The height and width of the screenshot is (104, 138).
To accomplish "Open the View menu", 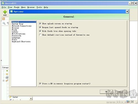I will [10, 7].
